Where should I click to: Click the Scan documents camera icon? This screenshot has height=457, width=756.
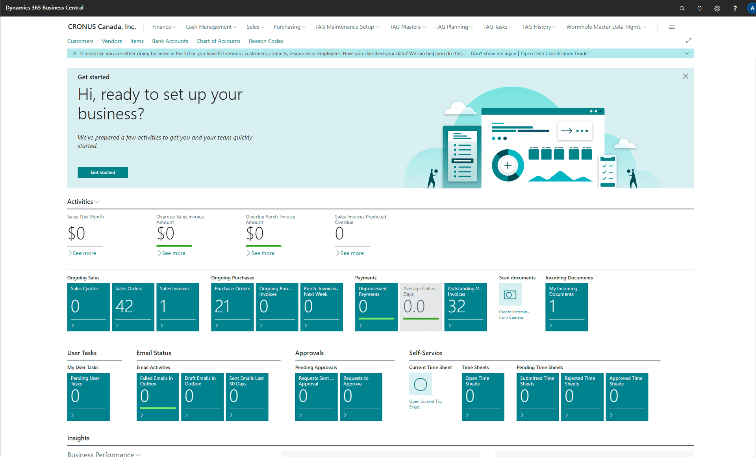point(510,294)
